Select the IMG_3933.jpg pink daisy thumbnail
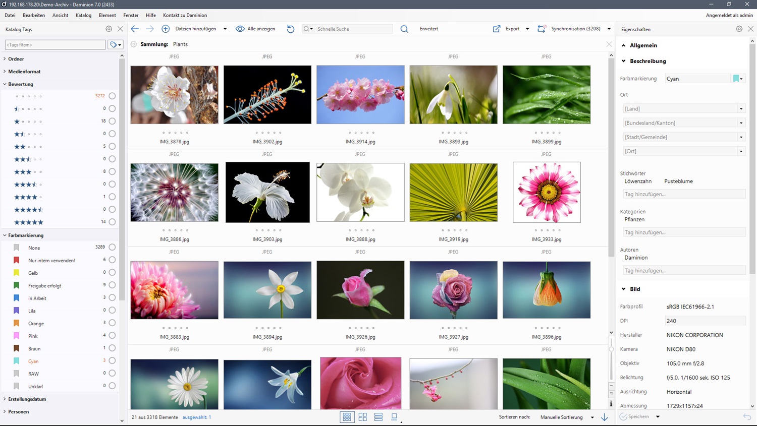757x426 pixels. 547,192
